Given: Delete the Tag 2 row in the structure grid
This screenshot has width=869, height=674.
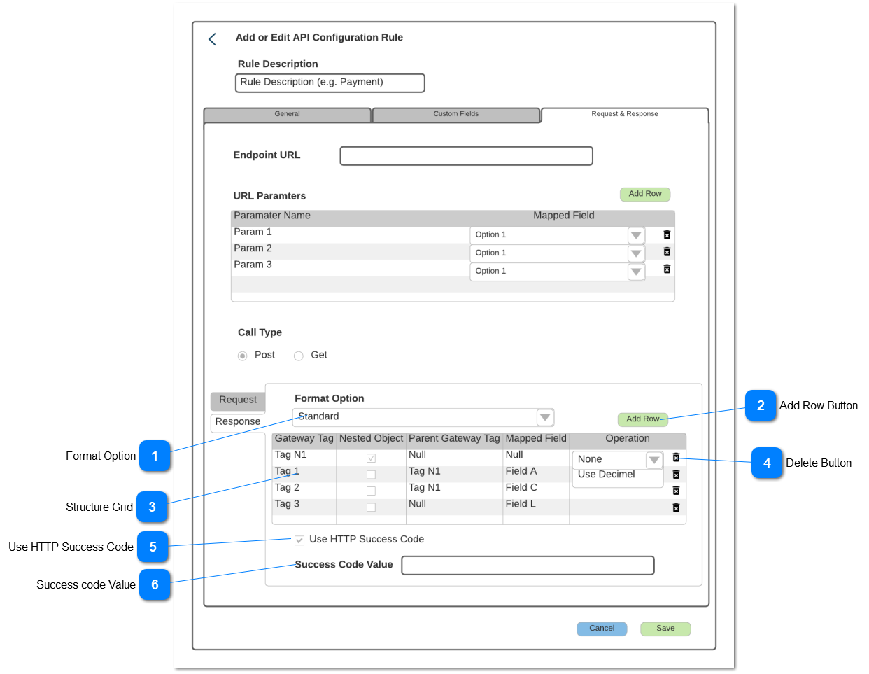Looking at the screenshot, I should tap(676, 491).
